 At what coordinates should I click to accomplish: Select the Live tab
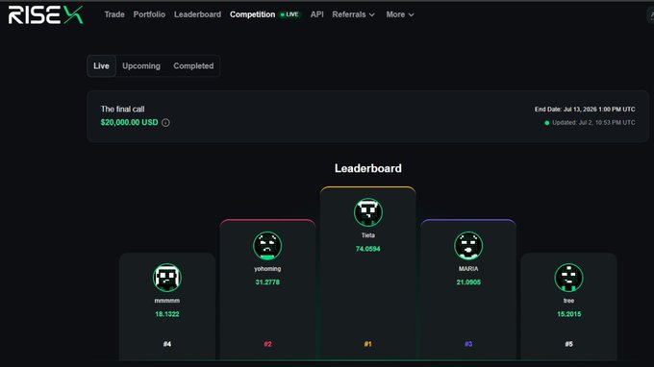click(x=101, y=66)
